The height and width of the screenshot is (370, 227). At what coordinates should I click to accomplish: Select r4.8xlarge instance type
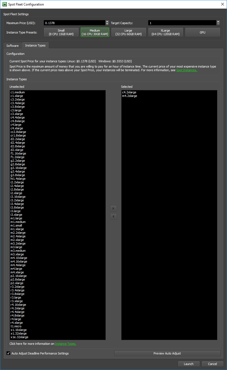pos(58,315)
